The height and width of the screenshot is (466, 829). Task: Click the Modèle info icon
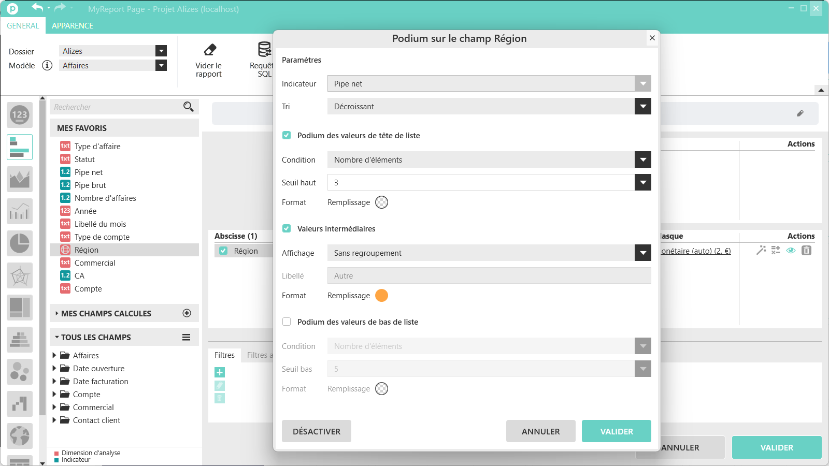coord(47,65)
